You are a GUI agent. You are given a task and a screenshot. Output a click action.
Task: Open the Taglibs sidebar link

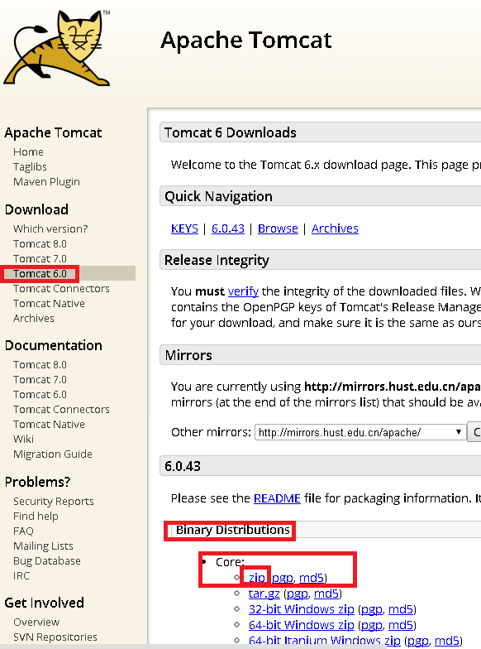click(x=30, y=167)
